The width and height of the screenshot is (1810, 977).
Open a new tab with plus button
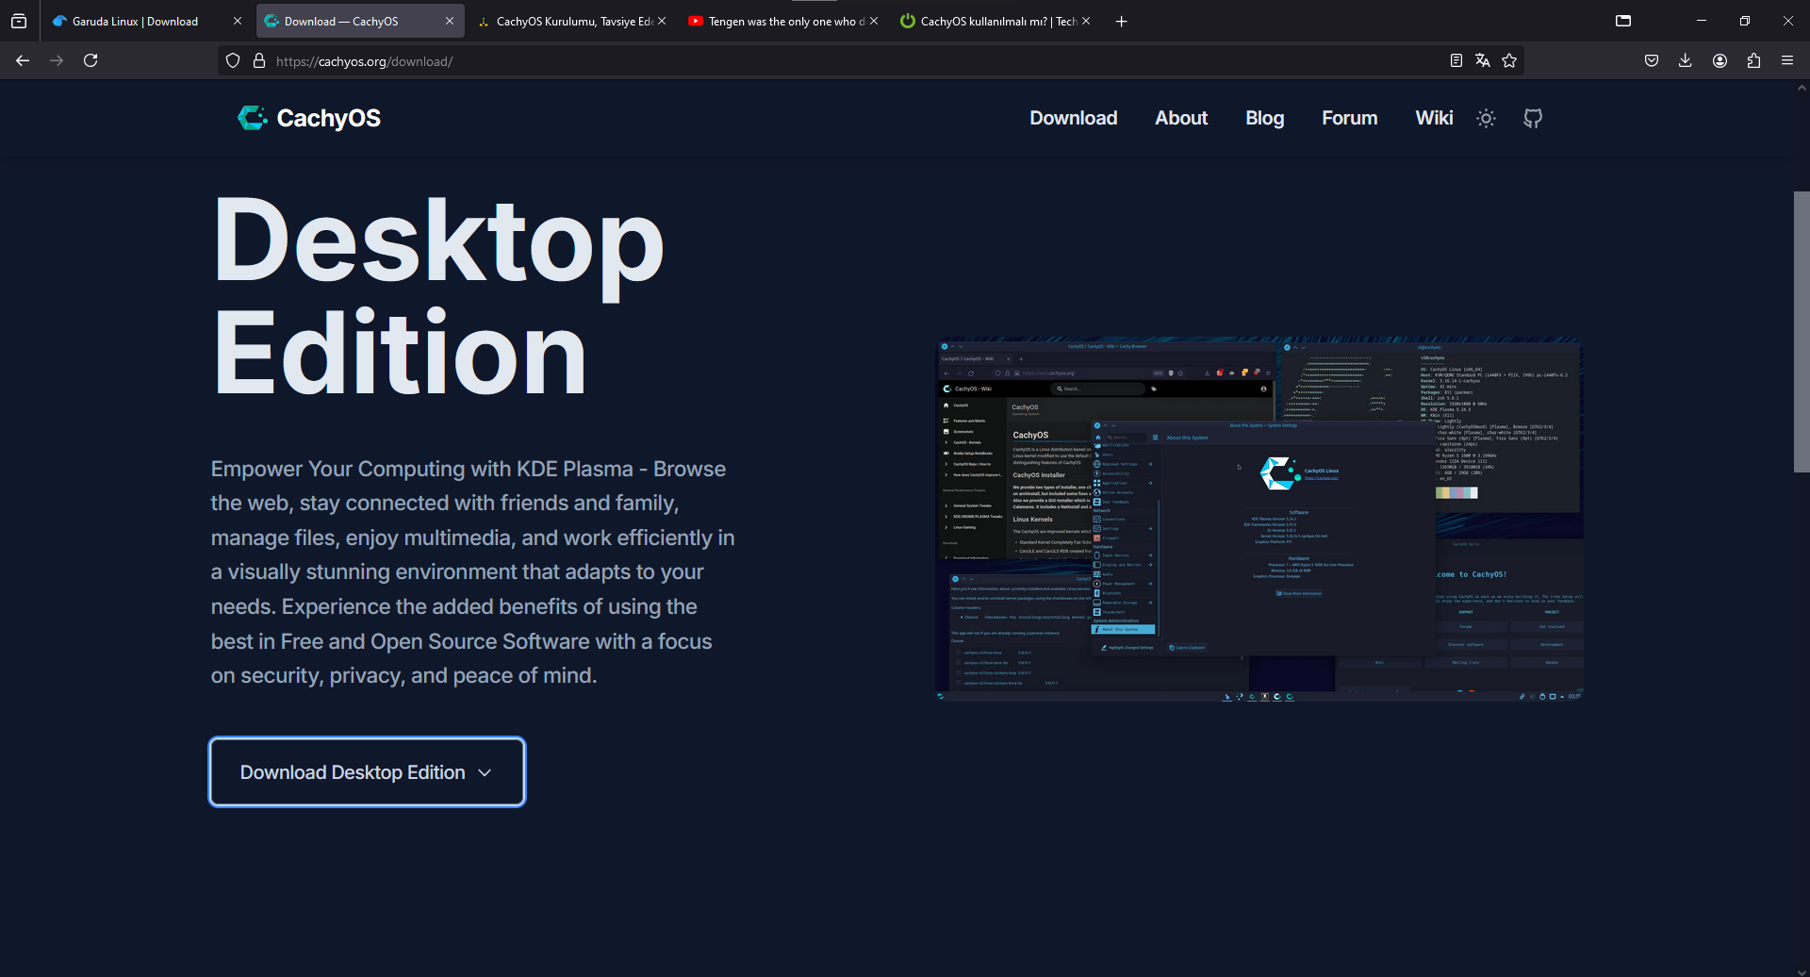point(1121,21)
